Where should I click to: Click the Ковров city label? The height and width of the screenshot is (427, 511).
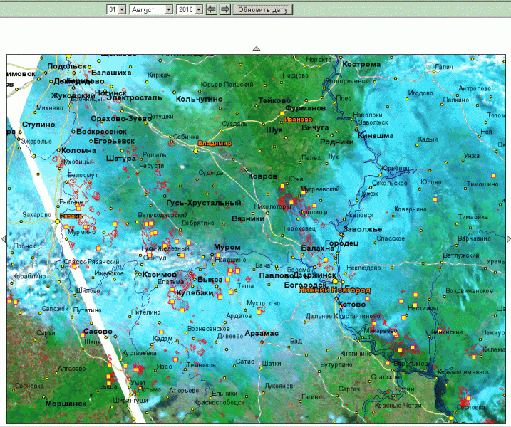coord(262,176)
